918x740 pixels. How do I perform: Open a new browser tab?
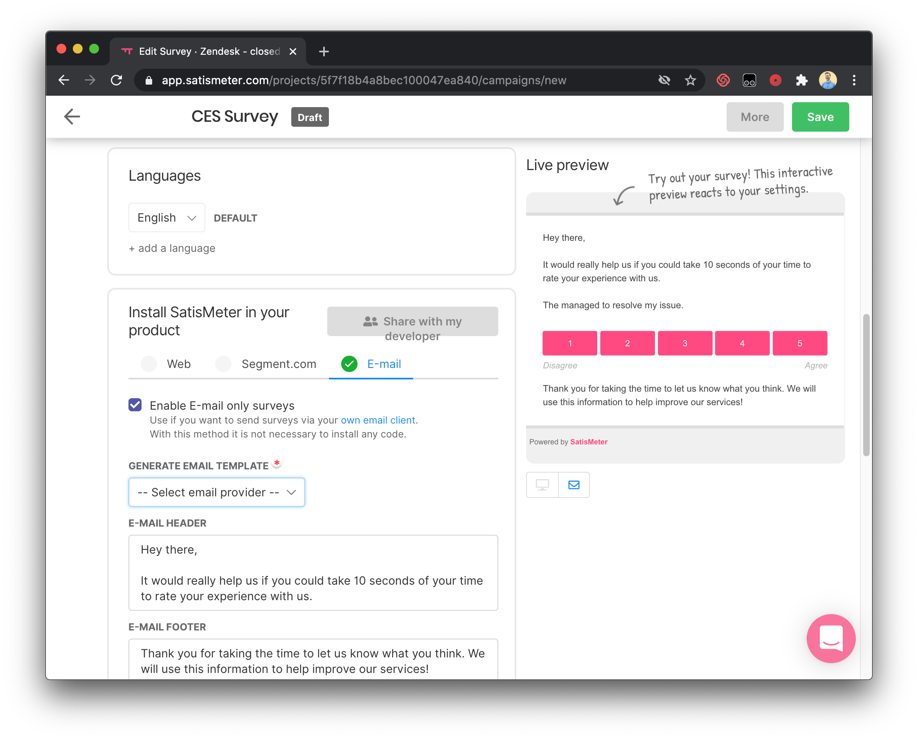pos(324,52)
